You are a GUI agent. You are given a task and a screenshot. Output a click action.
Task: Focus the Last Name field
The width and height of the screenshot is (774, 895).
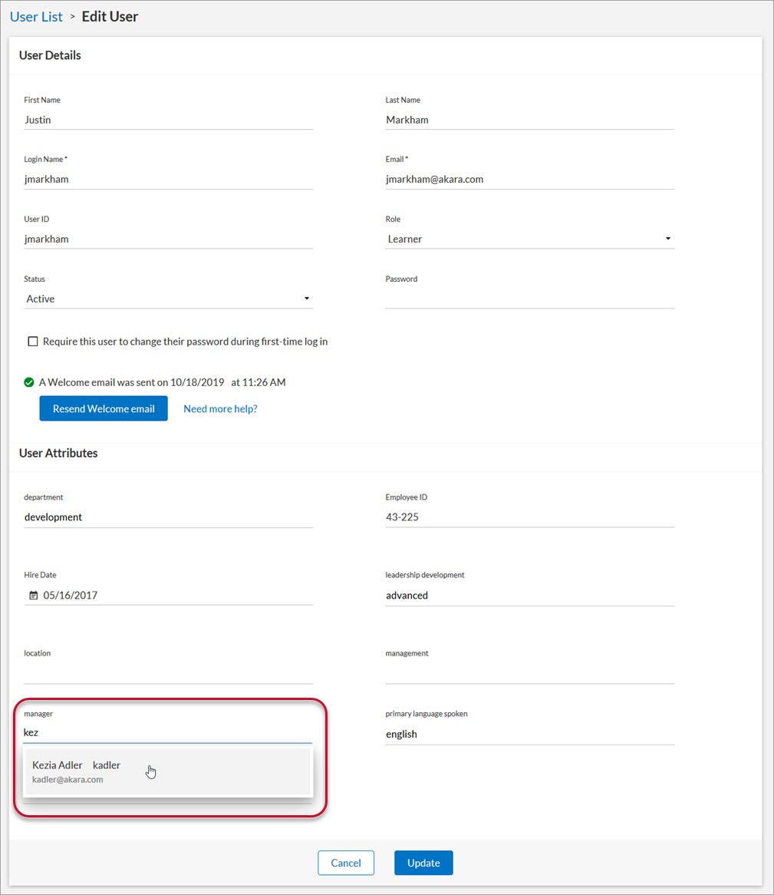[x=529, y=120]
